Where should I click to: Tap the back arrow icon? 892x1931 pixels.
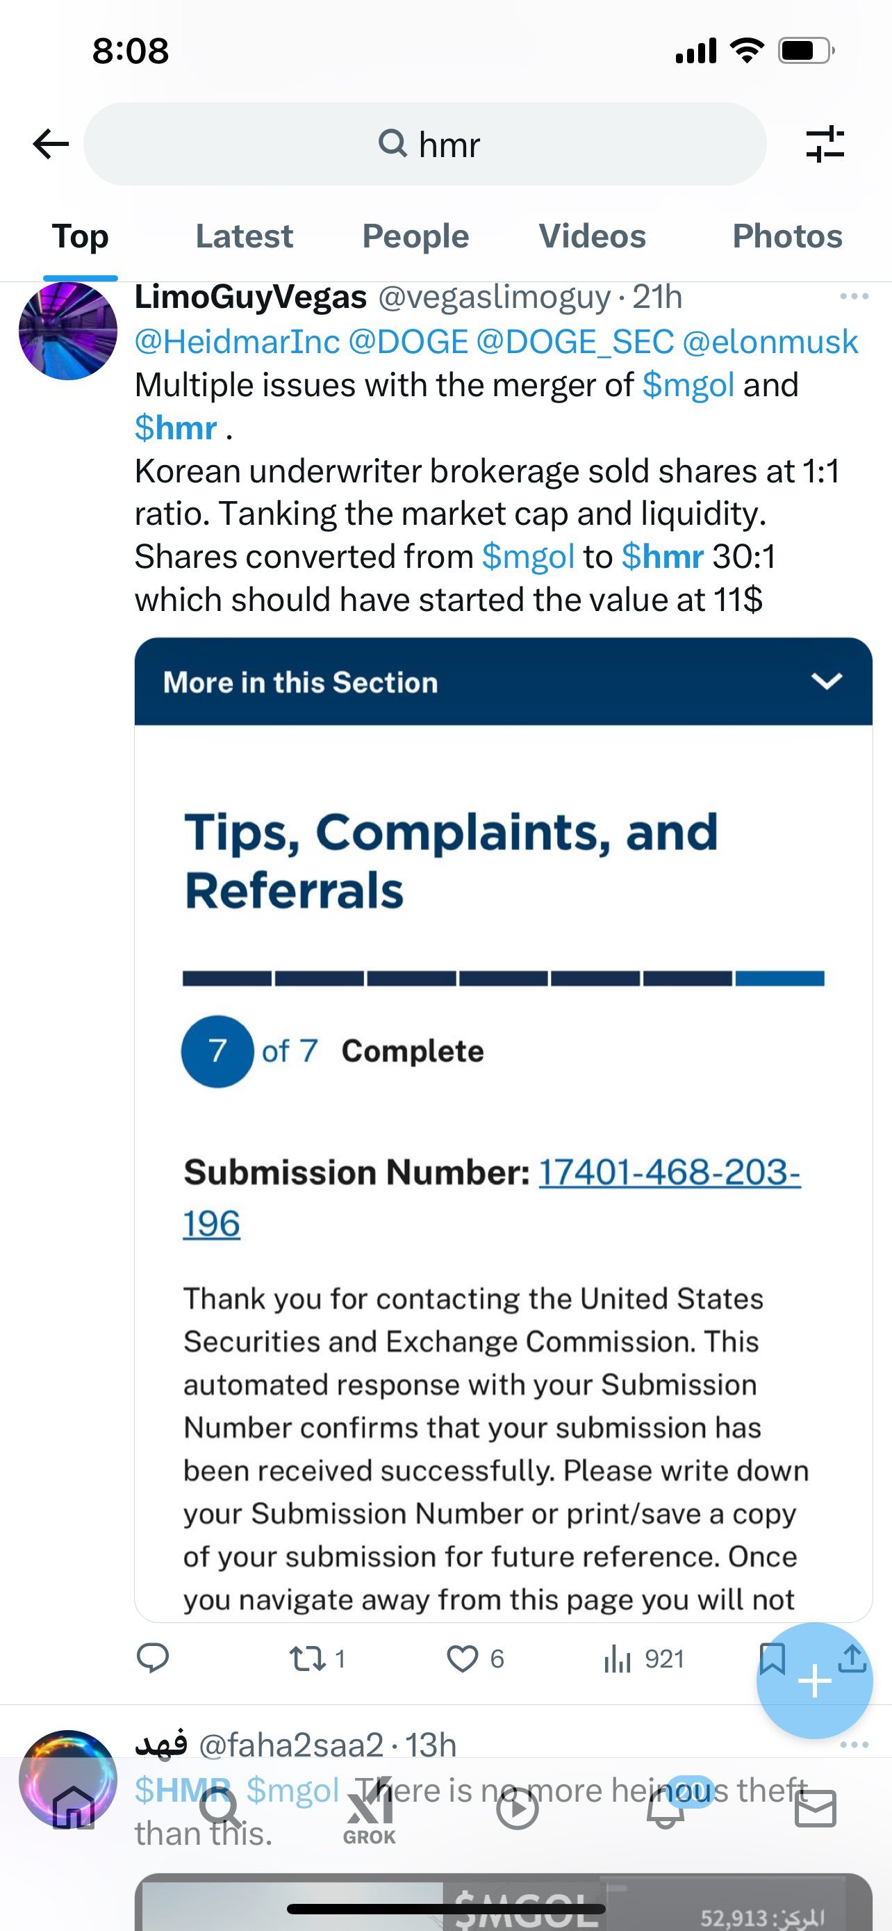click(x=51, y=143)
